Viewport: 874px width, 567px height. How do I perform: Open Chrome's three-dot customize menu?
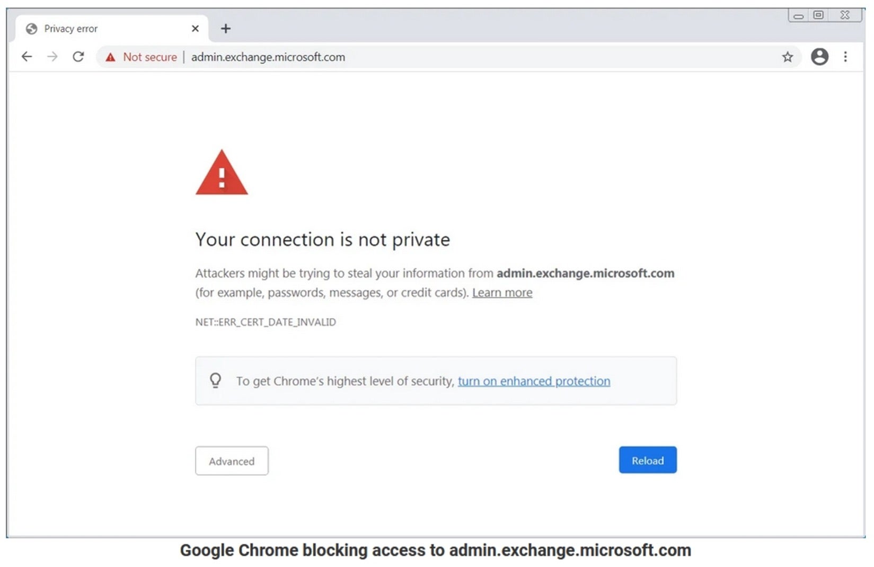(x=845, y=57)
